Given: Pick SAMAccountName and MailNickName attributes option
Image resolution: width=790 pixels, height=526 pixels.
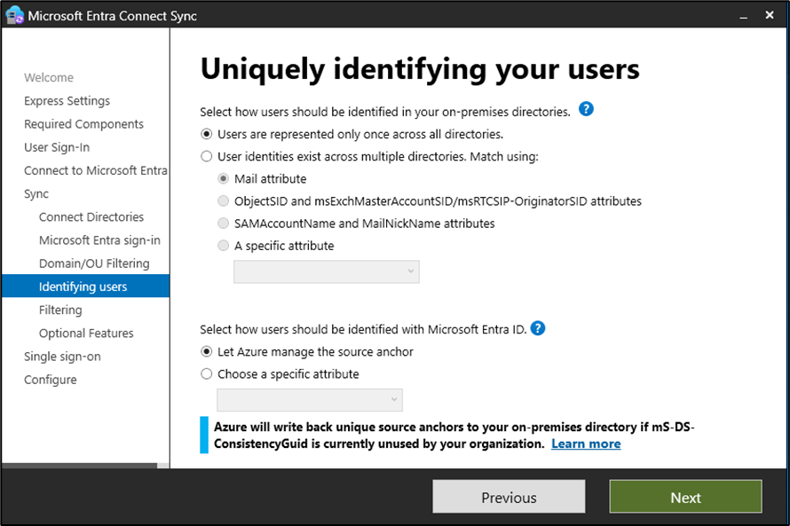Looking at the screenshot, I should 224,224.
